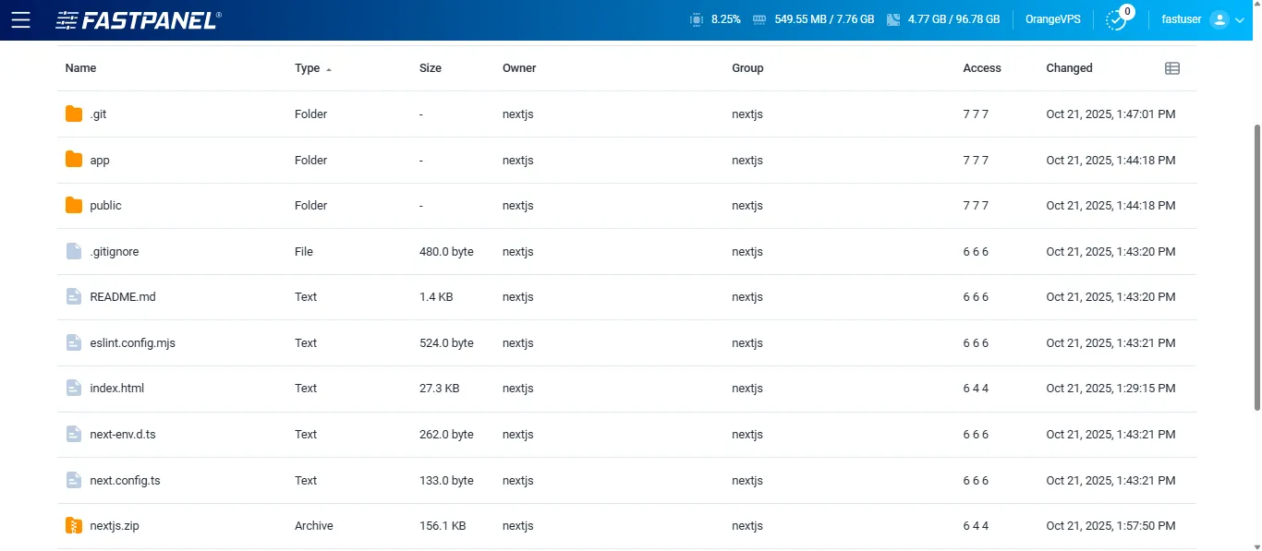Image resolution: width=1262 pixels, height=551 pixels.
Task: Click the RAM usage indicator icon
Action: (759, 19)
